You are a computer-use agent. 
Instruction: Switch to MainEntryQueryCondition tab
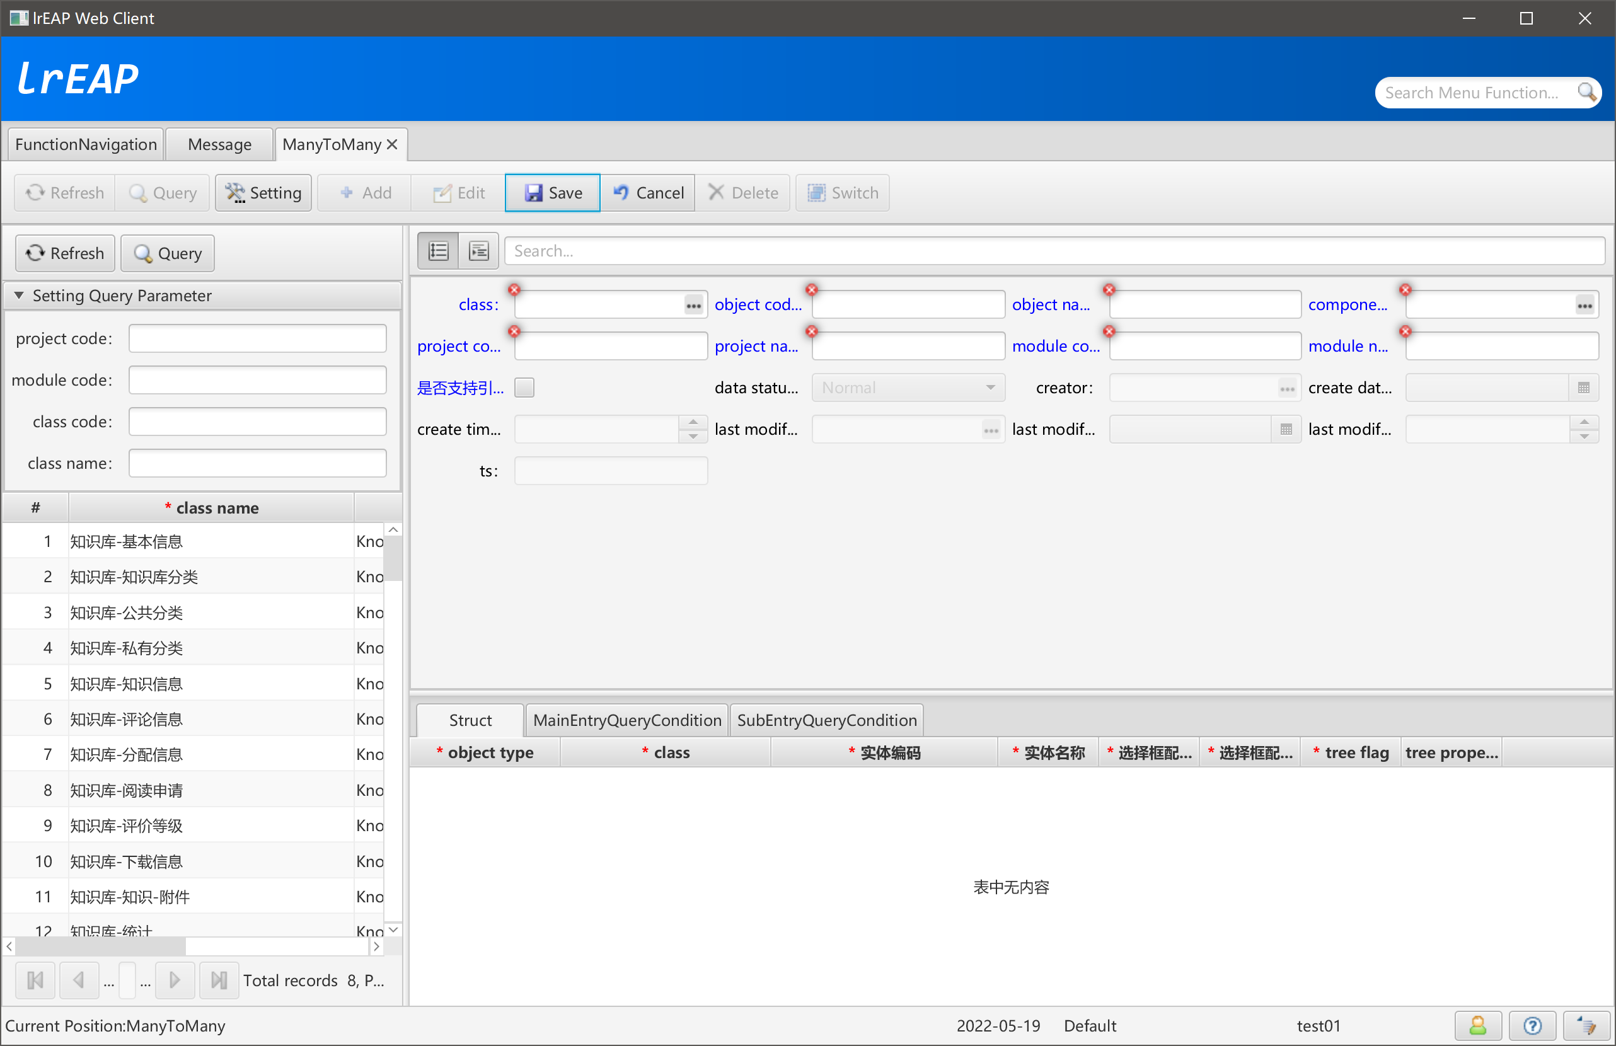(x=626, y=720)
